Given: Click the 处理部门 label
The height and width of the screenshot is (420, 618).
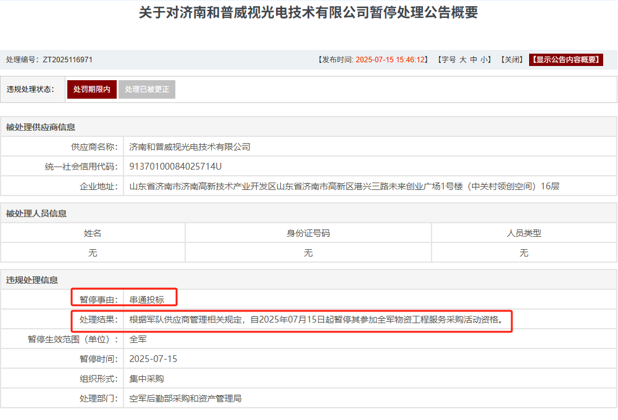Looking at the screenshot, I should [99, 398].
